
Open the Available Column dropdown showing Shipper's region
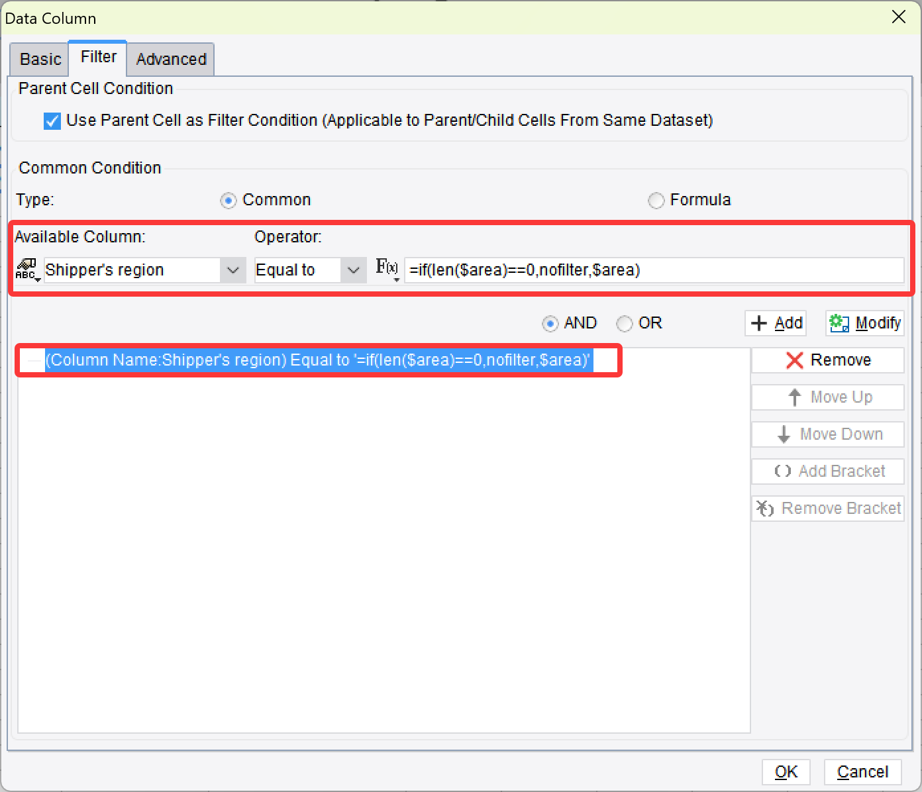[x=232, y=270]
